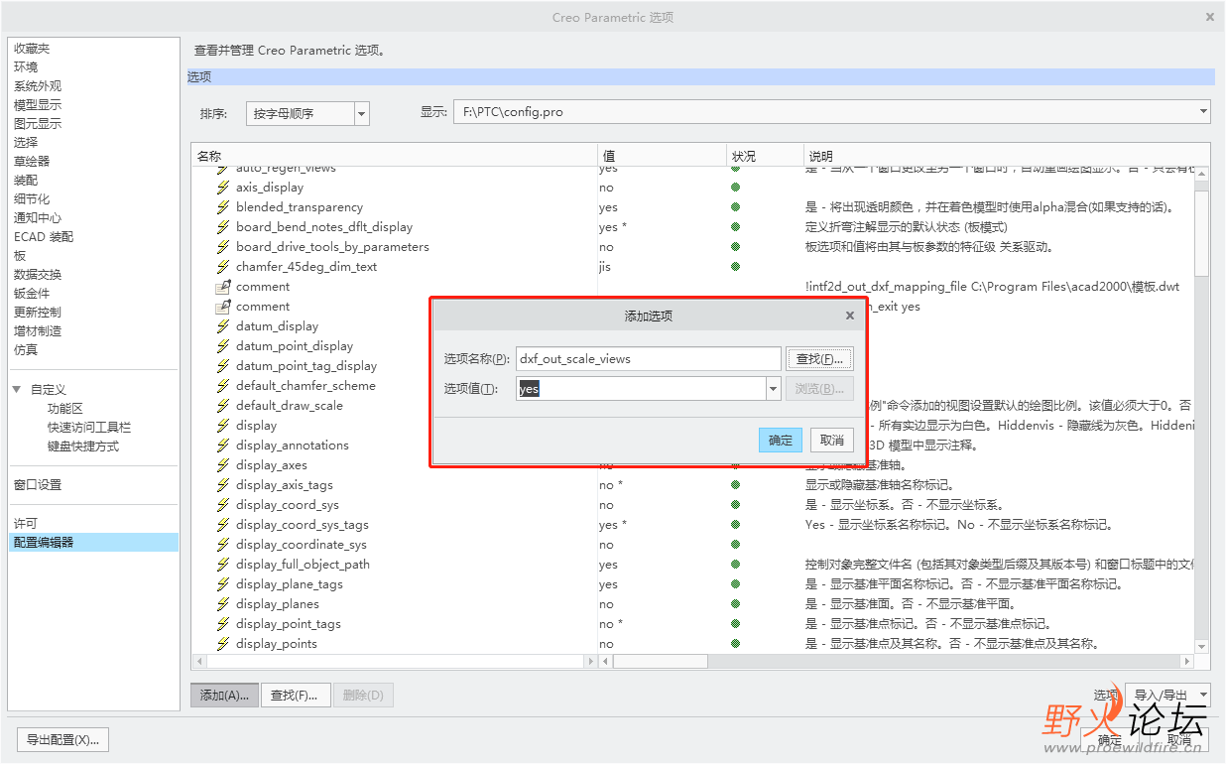Select 窗口设置 in left sidebar

click(38, 485)
